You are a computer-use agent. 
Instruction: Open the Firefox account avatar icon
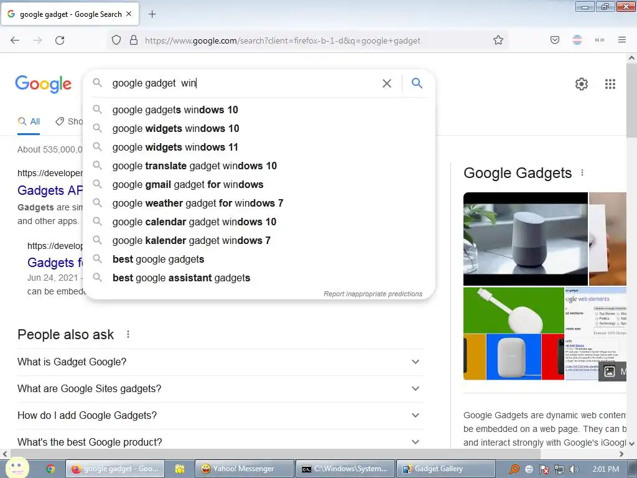577,40
